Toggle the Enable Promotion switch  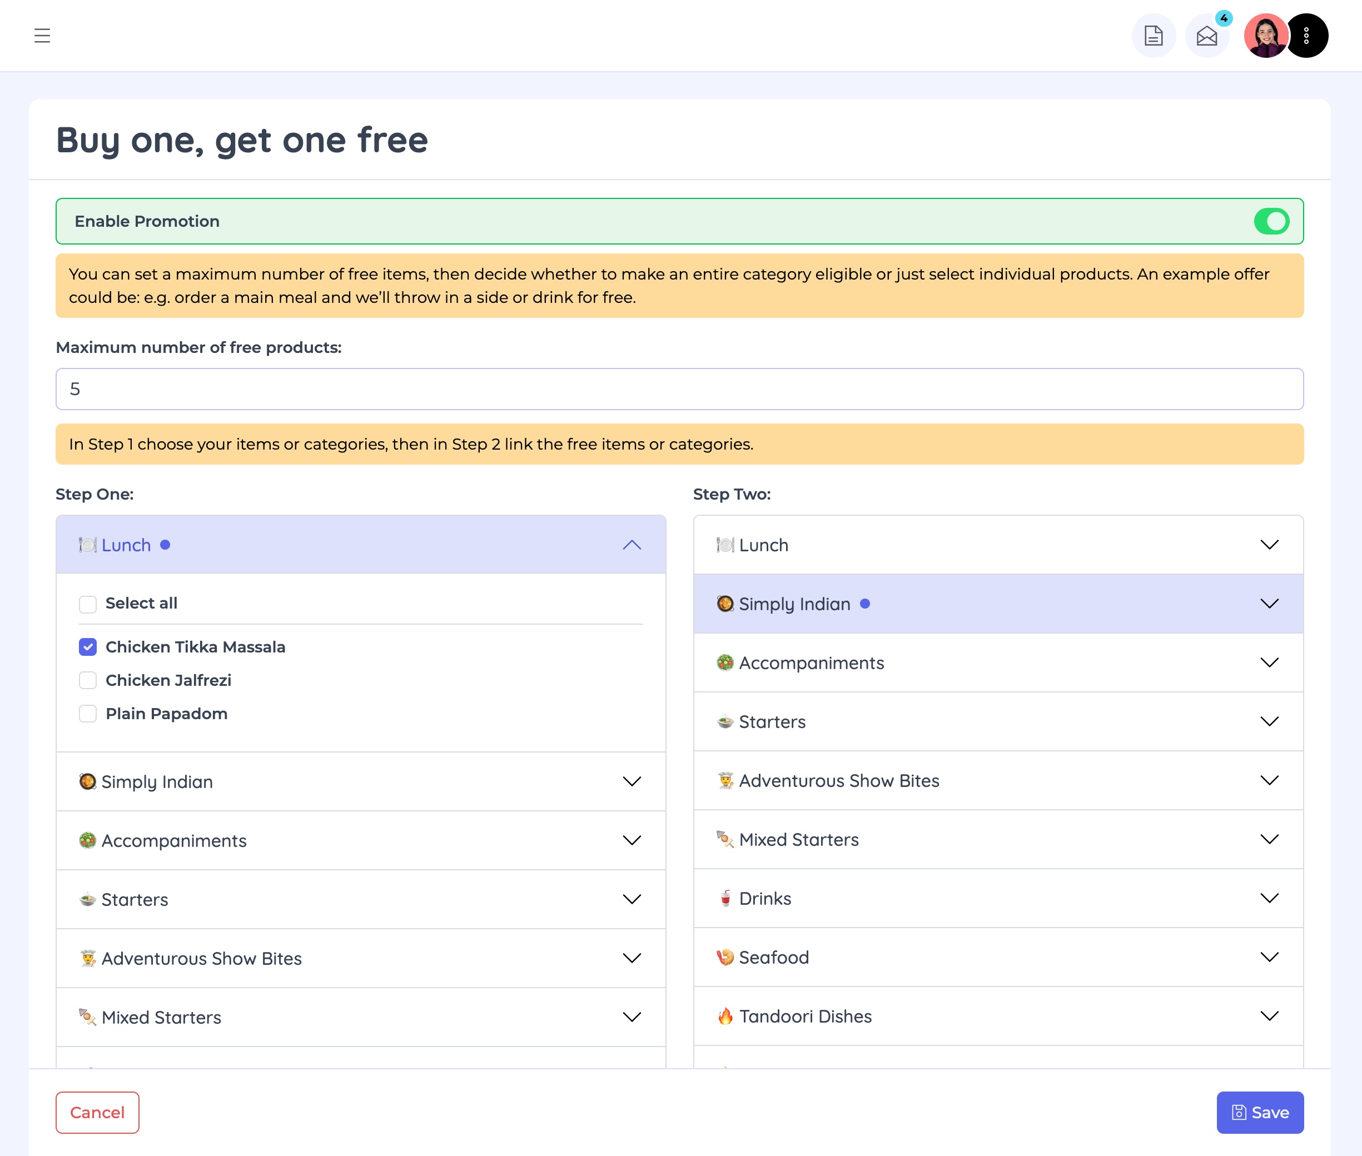point(1271,222)
